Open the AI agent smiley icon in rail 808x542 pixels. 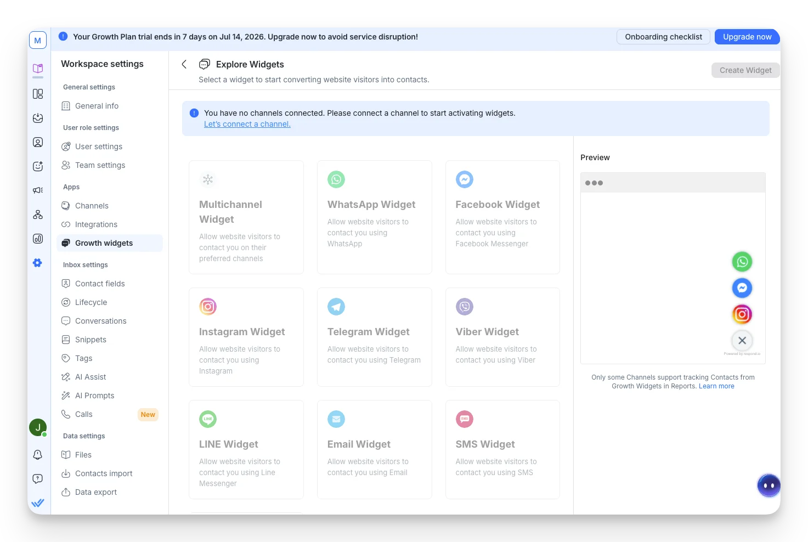38,166
